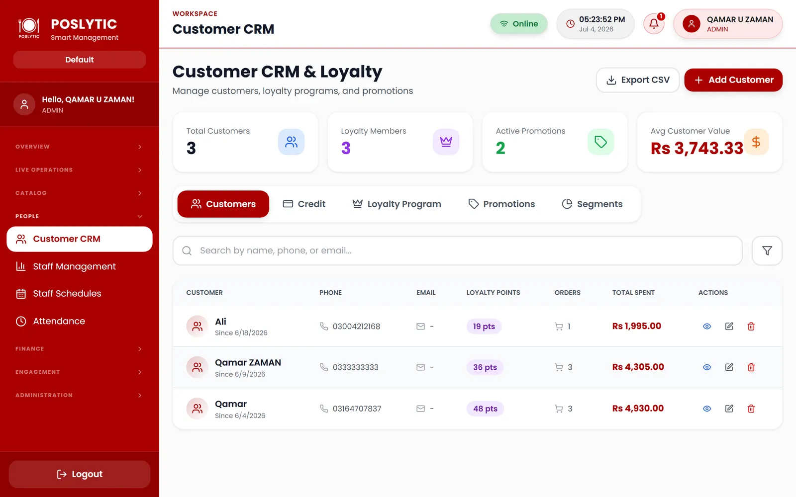
Task: View Ali's customer details eye icon
Action: 706,327
